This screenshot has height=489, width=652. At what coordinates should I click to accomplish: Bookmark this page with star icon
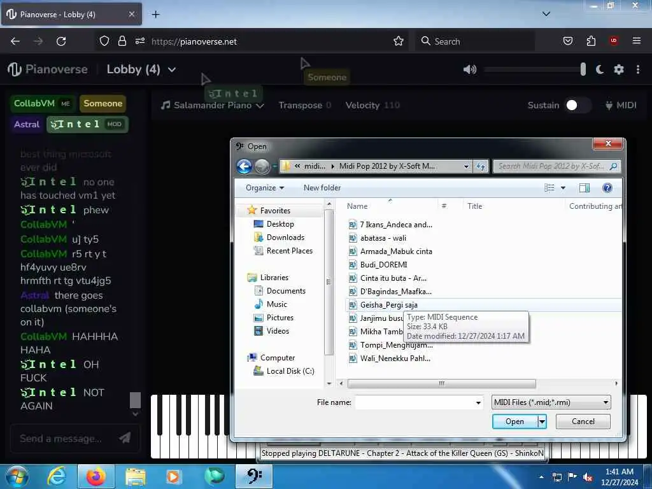click(x=399, y=41)
